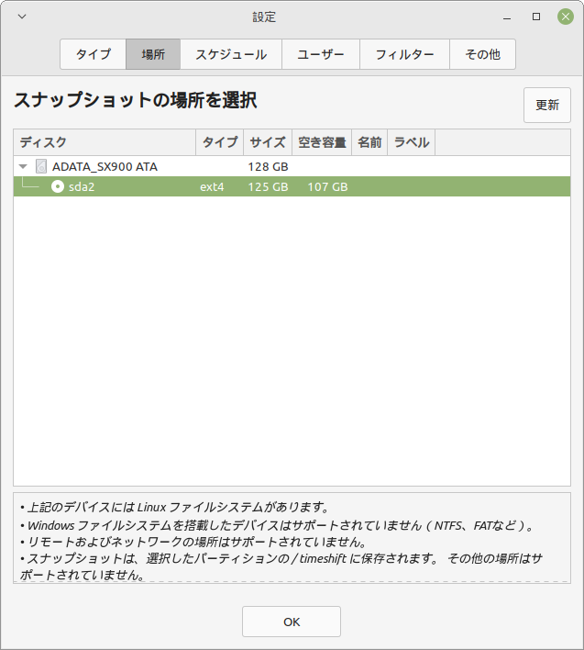The width and height of the screenshot is (584, 650).
Task: Go to the スケジュール tab
Action: [x=231, y=54]
